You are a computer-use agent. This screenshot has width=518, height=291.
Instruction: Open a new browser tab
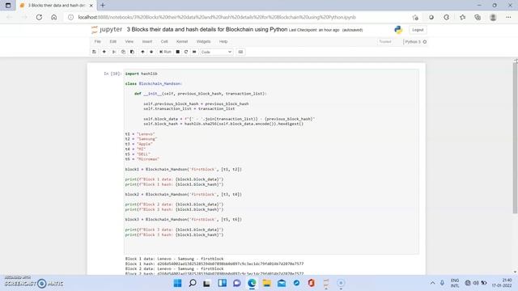click(x=103, y=6)
